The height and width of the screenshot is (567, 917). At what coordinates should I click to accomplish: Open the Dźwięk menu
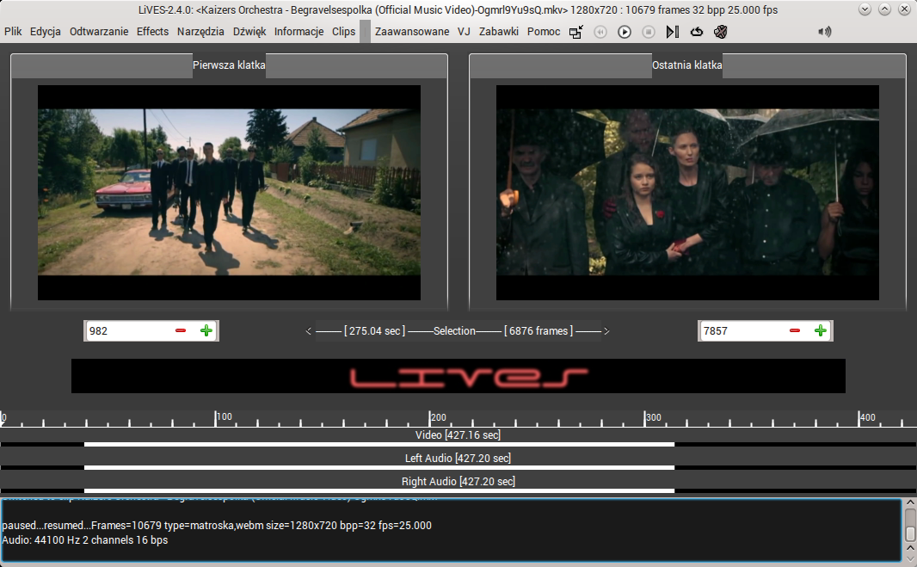click(249, 32)
